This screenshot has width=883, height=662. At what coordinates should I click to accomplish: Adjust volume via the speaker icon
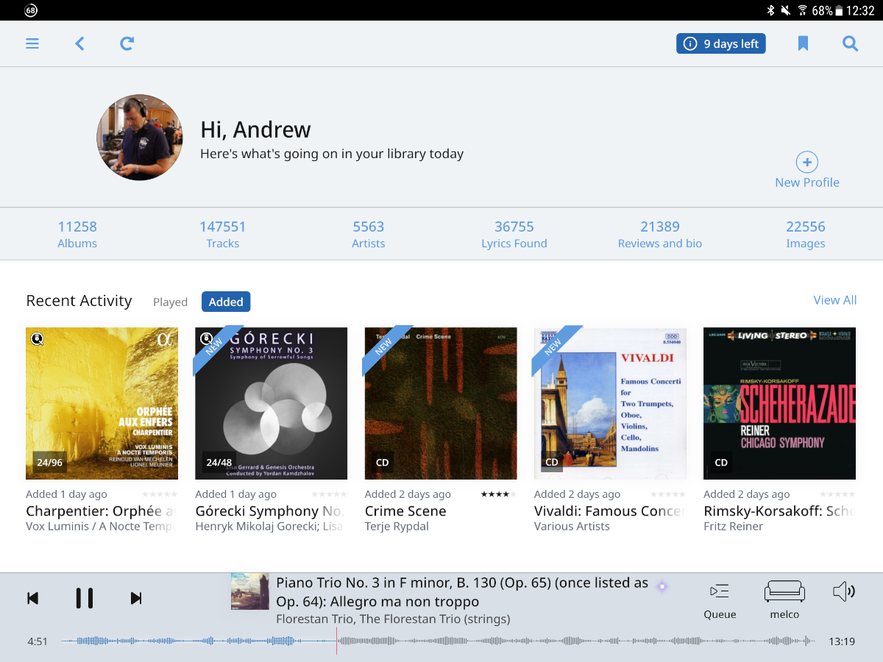tap(844, 592)
